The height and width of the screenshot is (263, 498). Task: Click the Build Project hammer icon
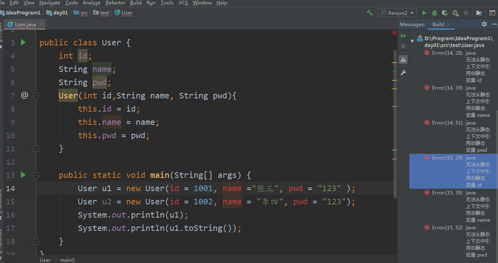click(369, 13)
